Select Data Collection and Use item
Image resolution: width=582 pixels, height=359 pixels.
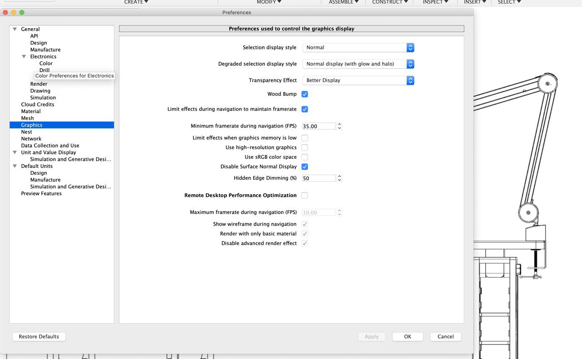pyautogui.click(x=50, y=146)
